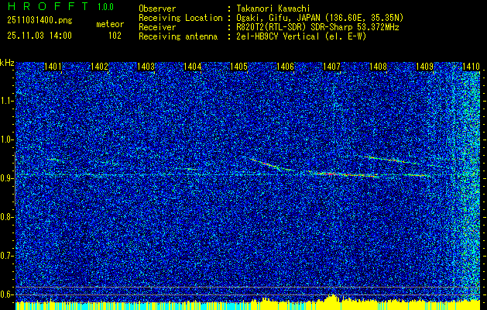The height and width of the screenshot is (310, 487).
Task: Click the date stamp 25.11.03 14:00
Action: click(39, 36)
